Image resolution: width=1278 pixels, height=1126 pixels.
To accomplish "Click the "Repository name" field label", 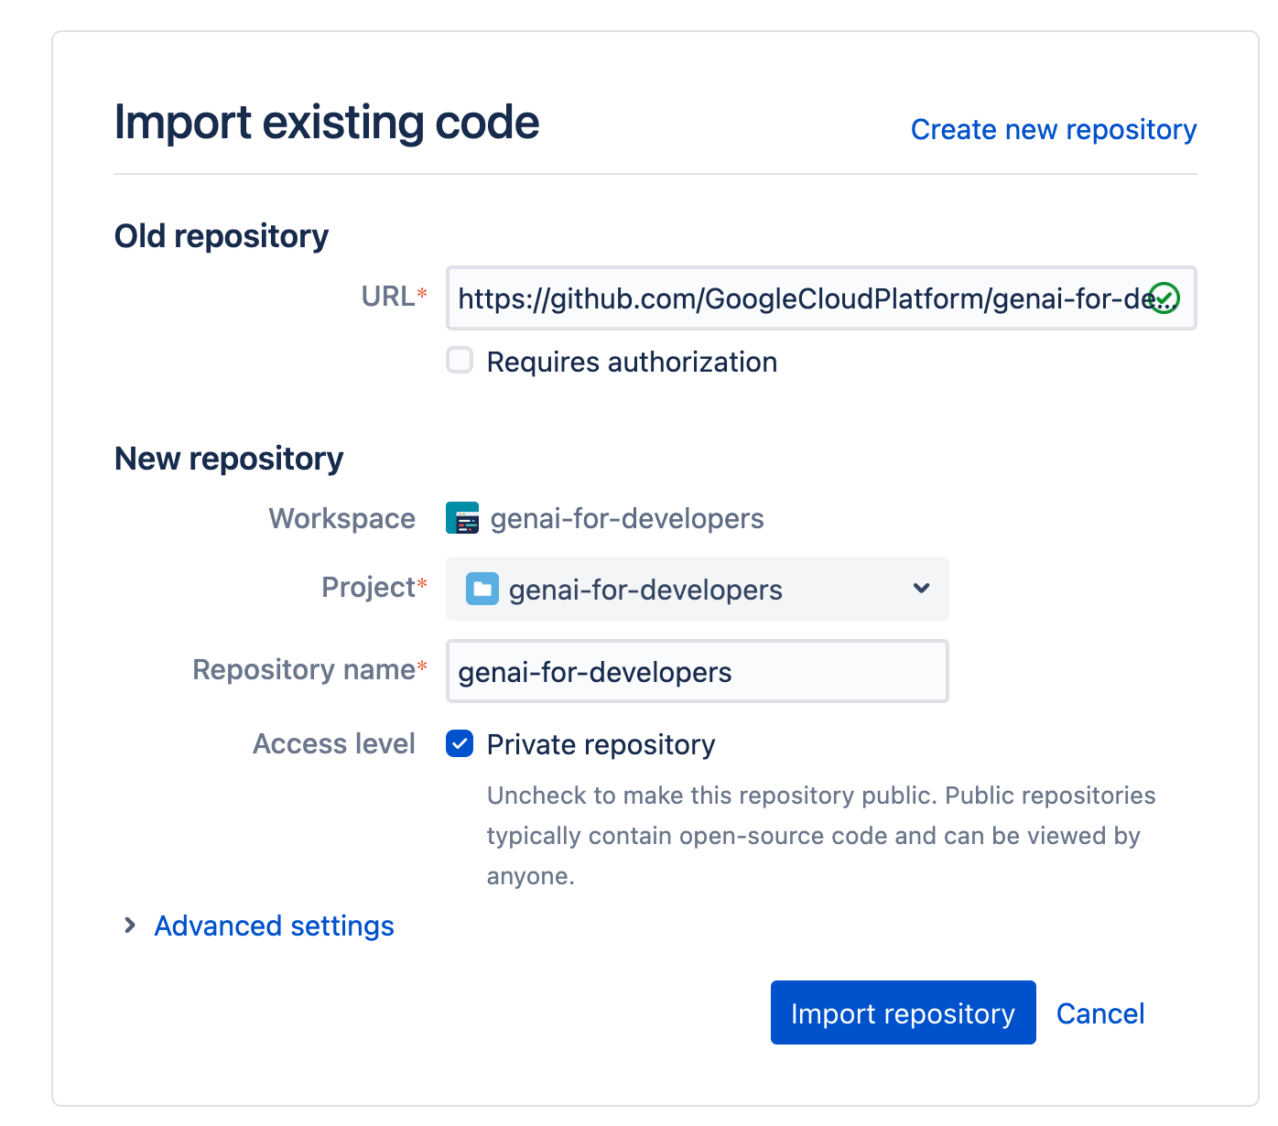I will pos(304,670).
